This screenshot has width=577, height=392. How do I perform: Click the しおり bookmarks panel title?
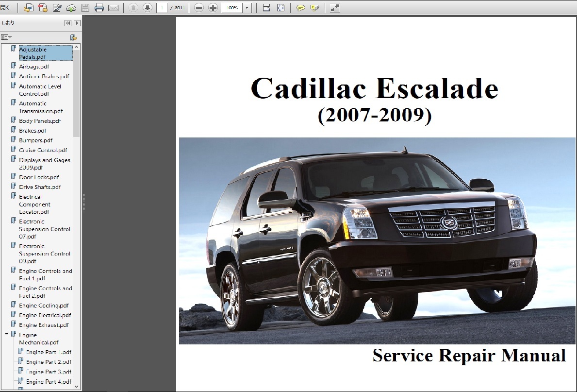coord(8,23)
